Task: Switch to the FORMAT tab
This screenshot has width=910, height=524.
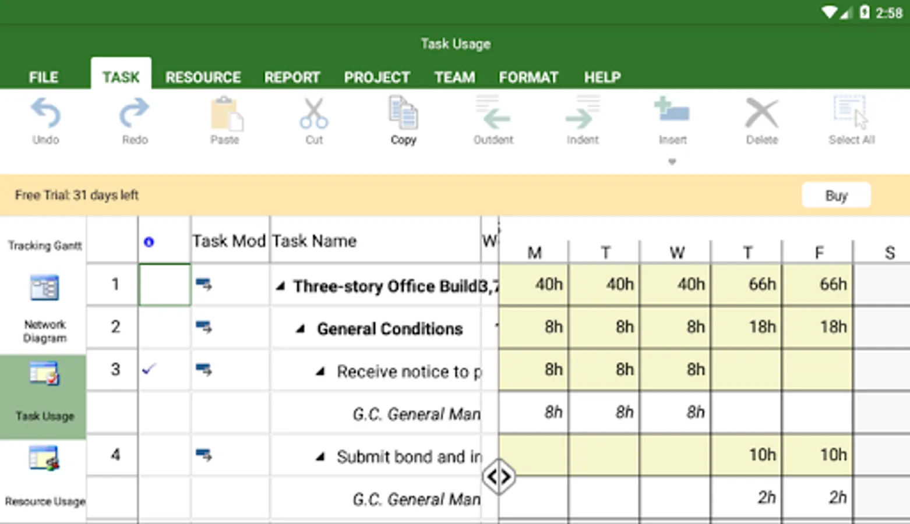Action: 528,77
